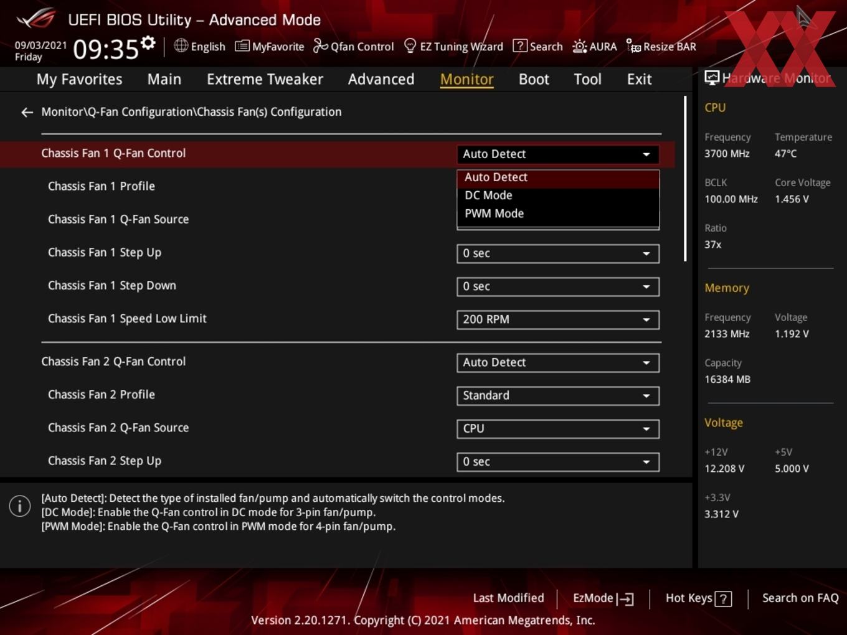Open the Extreme Tweaker tab
This screenshot has height=635, width=847.
click(x=265, y=79)
